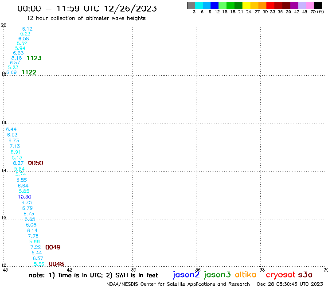Click the 5.91 wave height value
This screenshot has height=288, width=328.
(x=16, y=152)
